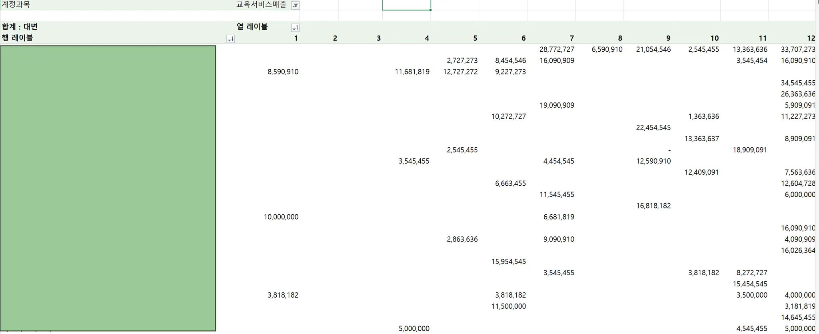Select column header 10
Image resolution: width=819 pixels, height=334 pixels.
(715, 38)
